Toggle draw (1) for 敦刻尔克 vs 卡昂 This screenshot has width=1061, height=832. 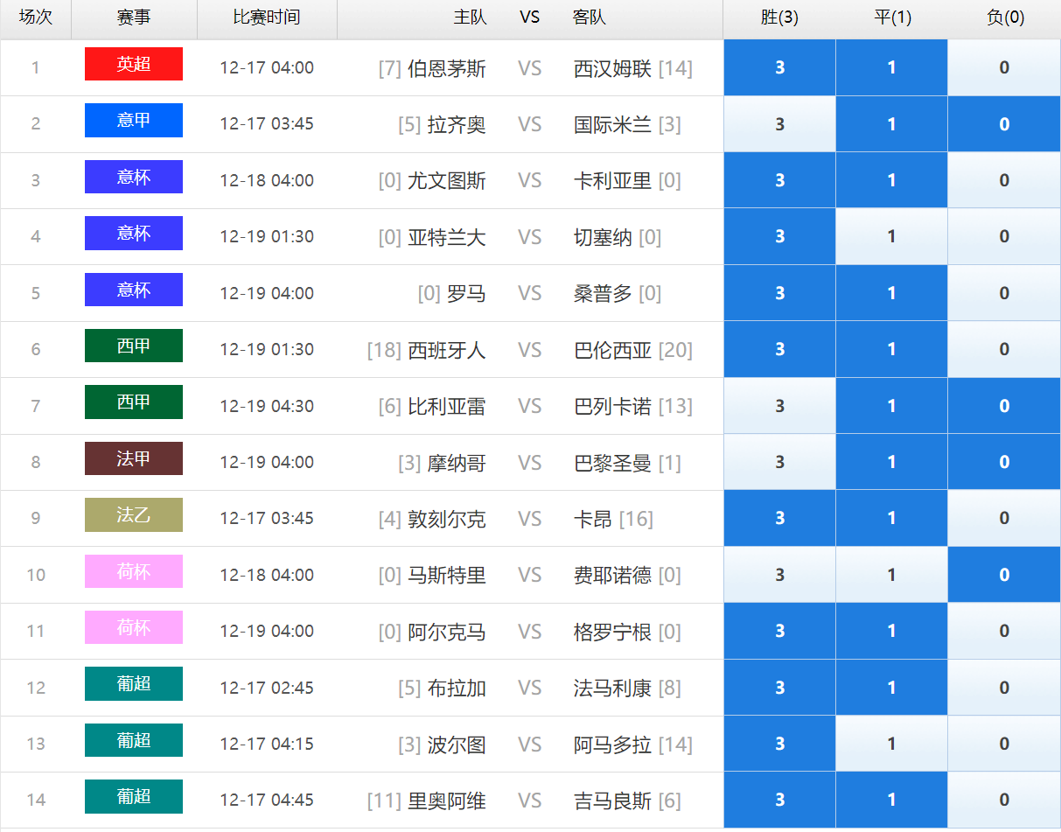[891, 518]
